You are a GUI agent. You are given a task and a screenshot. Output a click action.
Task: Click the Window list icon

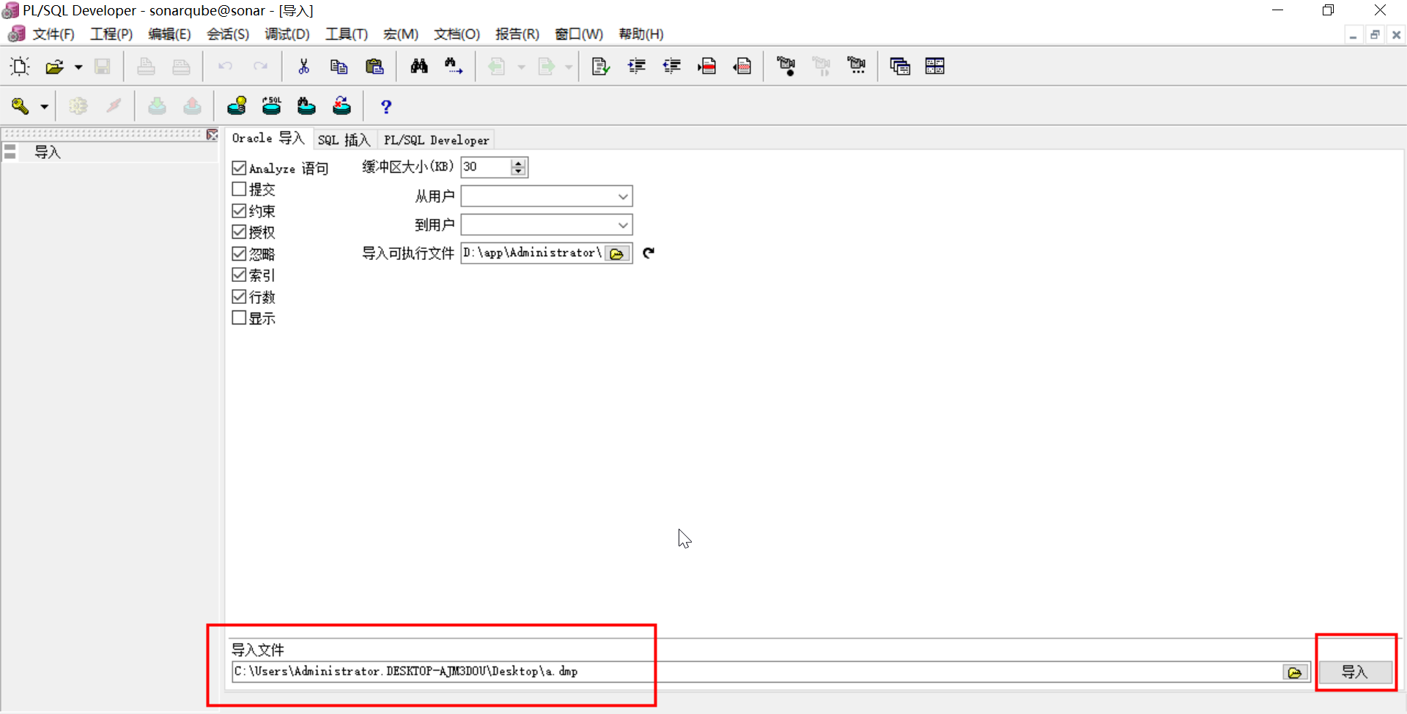click(900, 67)
